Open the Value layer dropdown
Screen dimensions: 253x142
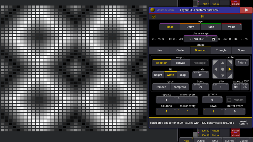pyautogui.click(x=232, y=27)
